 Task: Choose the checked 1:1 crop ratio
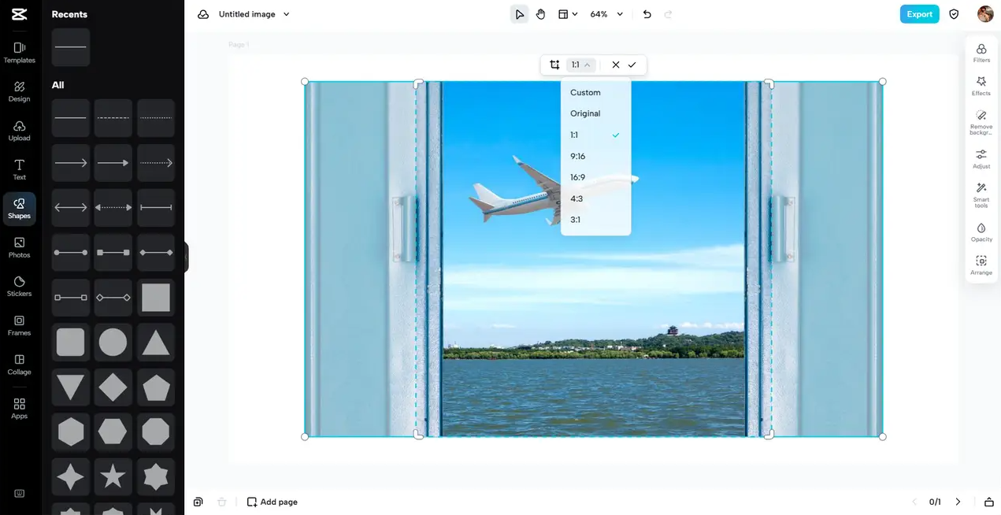click(596, 135)
